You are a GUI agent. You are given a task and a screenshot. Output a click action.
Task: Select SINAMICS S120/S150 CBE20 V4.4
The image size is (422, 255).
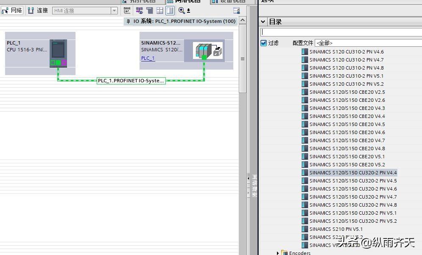[347, 116]
